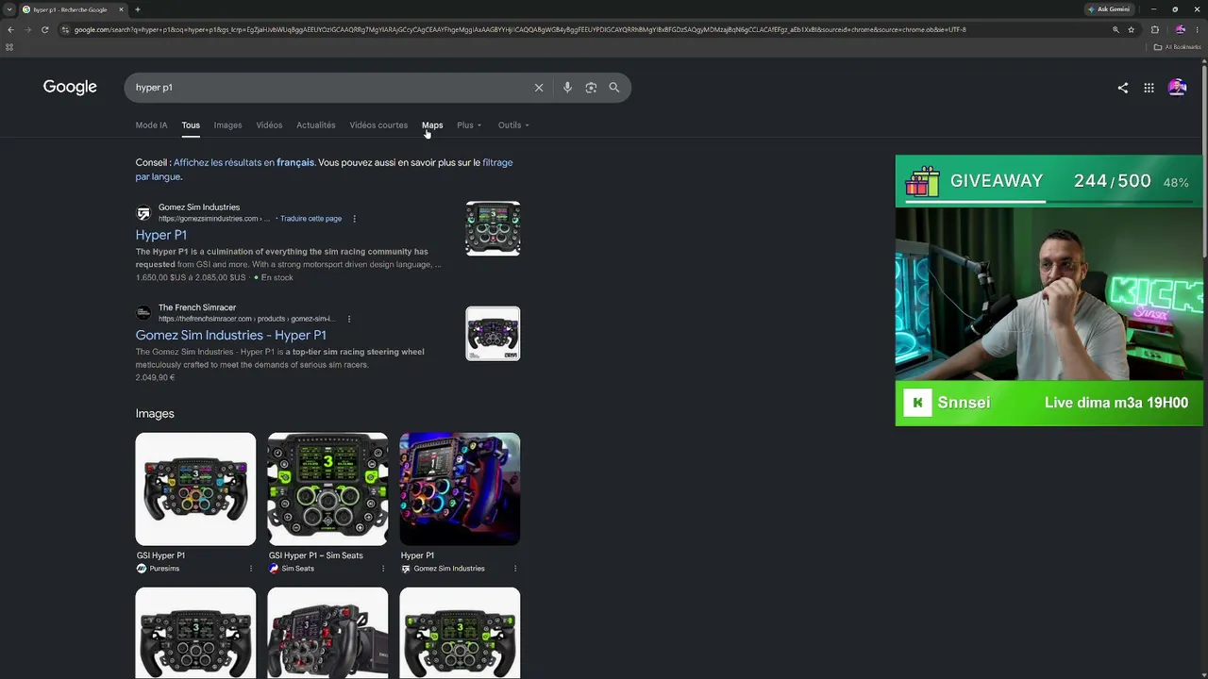Open the Vidéos courtes tab
The image size is (1208, 679).
pyautogui.click(x=378, y=125)
